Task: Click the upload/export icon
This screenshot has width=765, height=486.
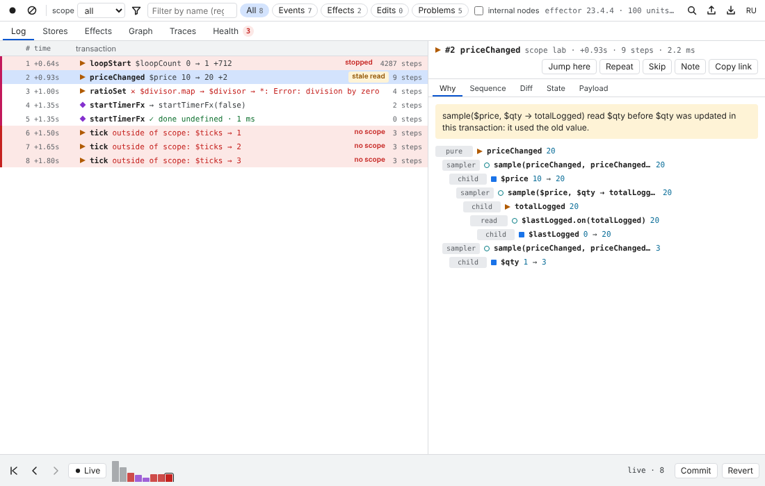Action: (711, 10)
